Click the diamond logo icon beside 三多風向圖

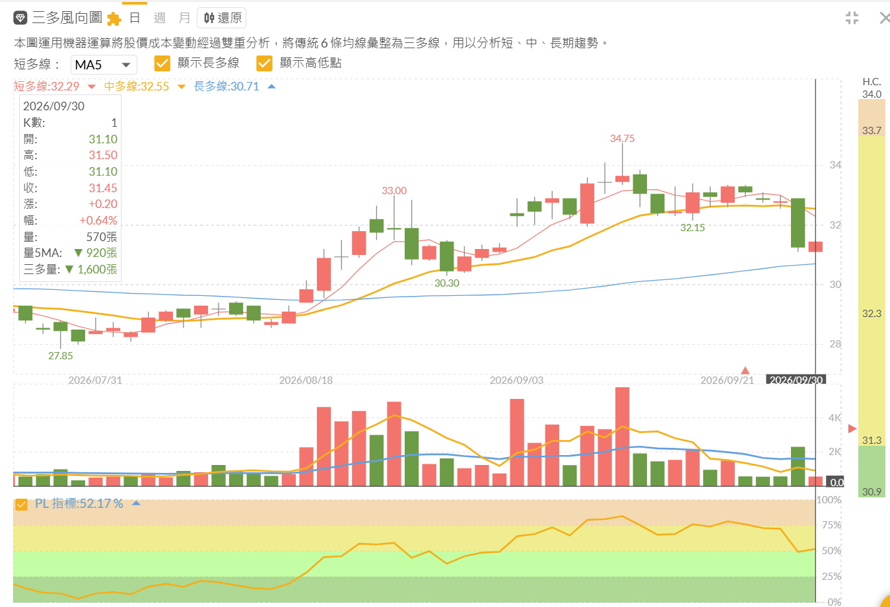[x=20, y=18]
